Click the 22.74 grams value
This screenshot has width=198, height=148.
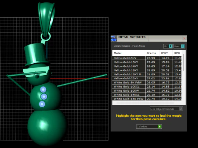pyautogui.click(x=151, y=91)
